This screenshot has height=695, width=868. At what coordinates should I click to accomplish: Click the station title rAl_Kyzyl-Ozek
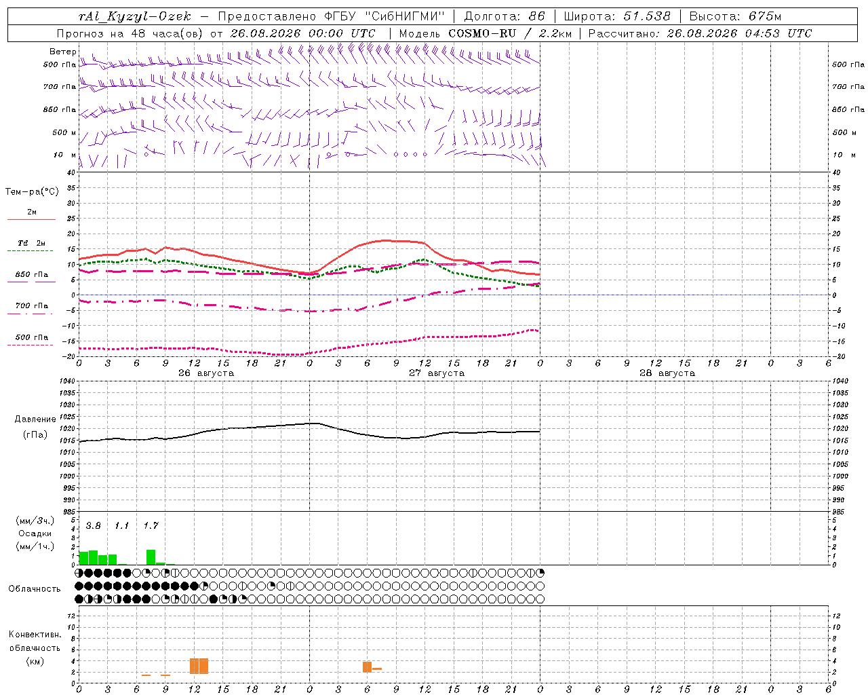pos(135,16)
